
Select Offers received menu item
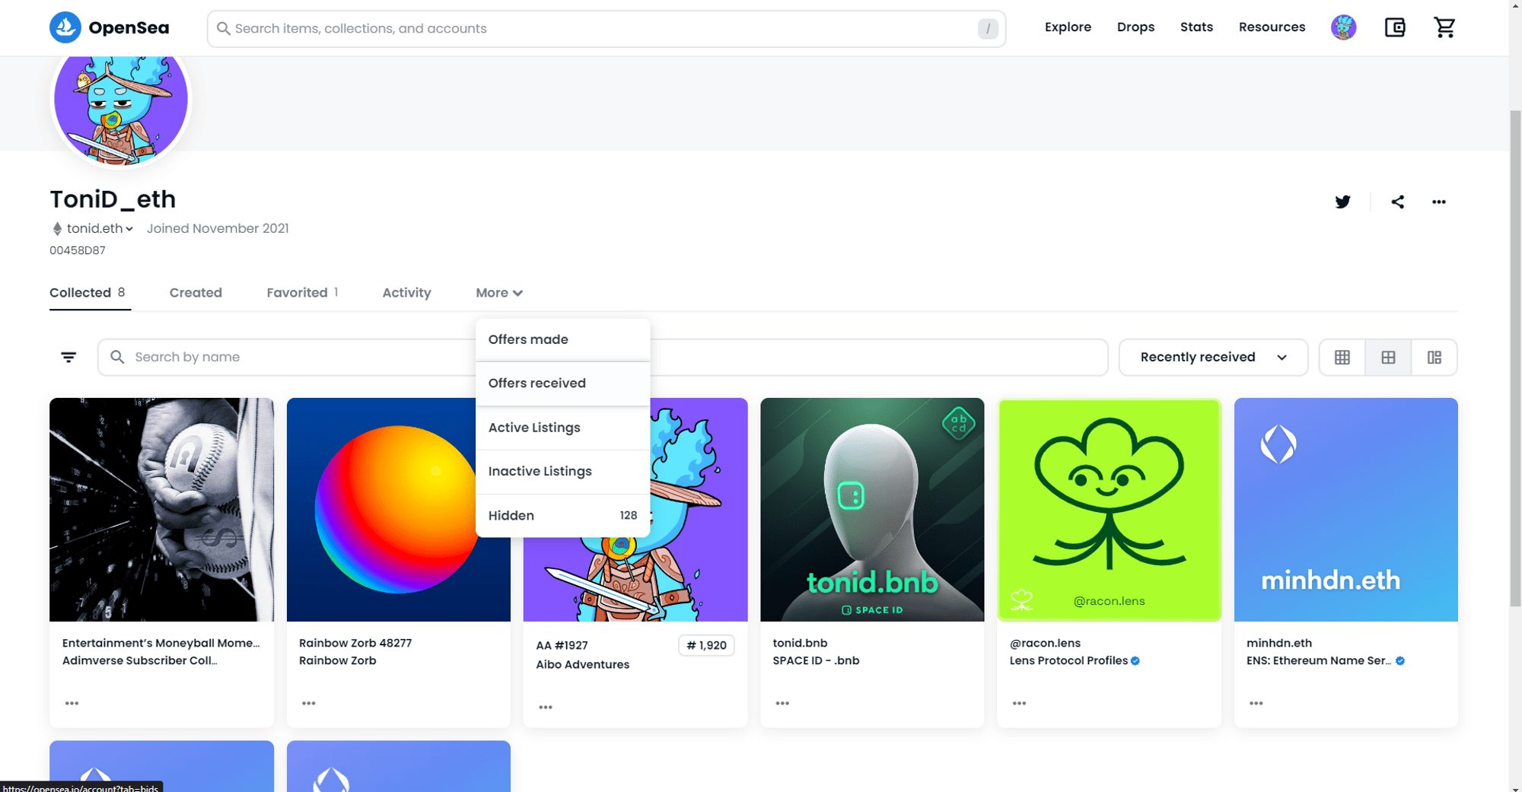click(537, 383)
